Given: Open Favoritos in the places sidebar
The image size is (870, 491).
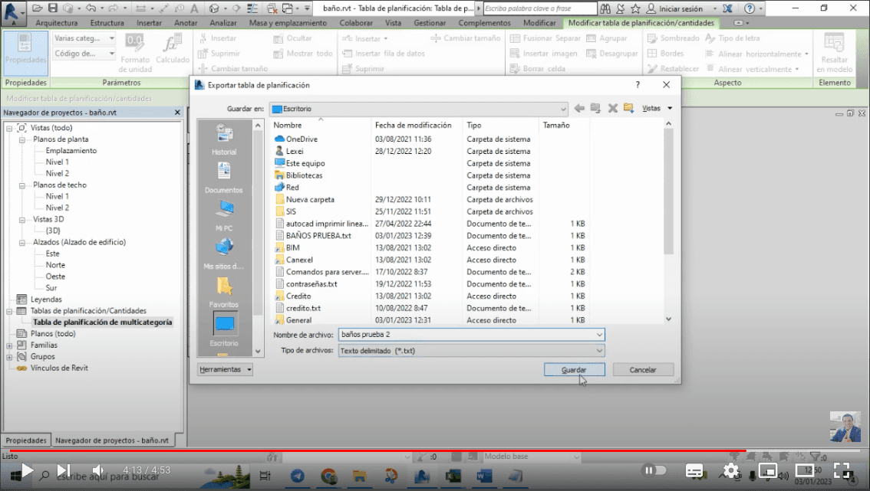Looking at the screenshot, I should click(x=224, y=291).
